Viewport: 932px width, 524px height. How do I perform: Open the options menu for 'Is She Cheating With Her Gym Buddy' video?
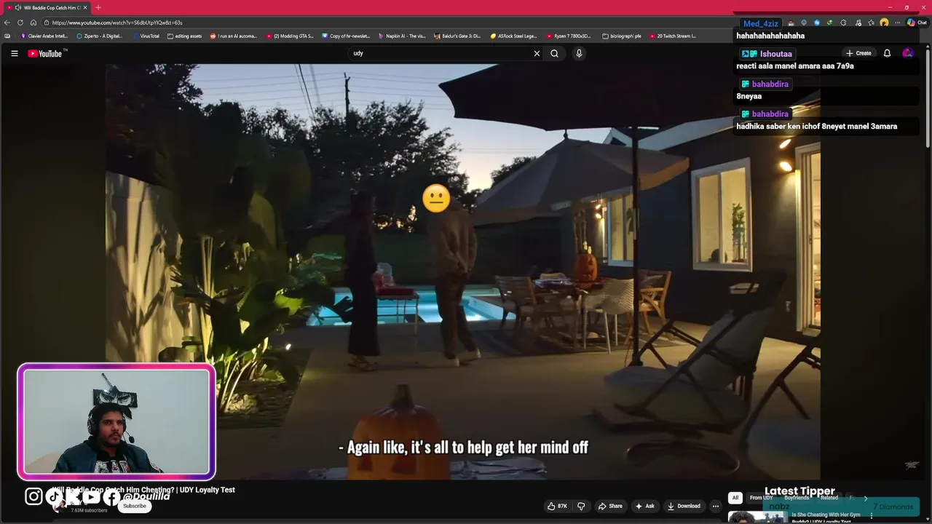(872, 516)
